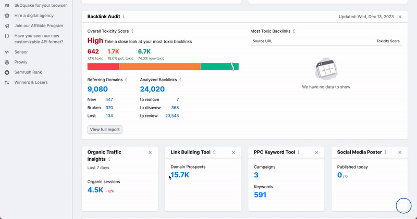The width and height of the screenshot is (417, 219).
Task: Open SEOquake for your browser link
Action: tap(41, 5)
